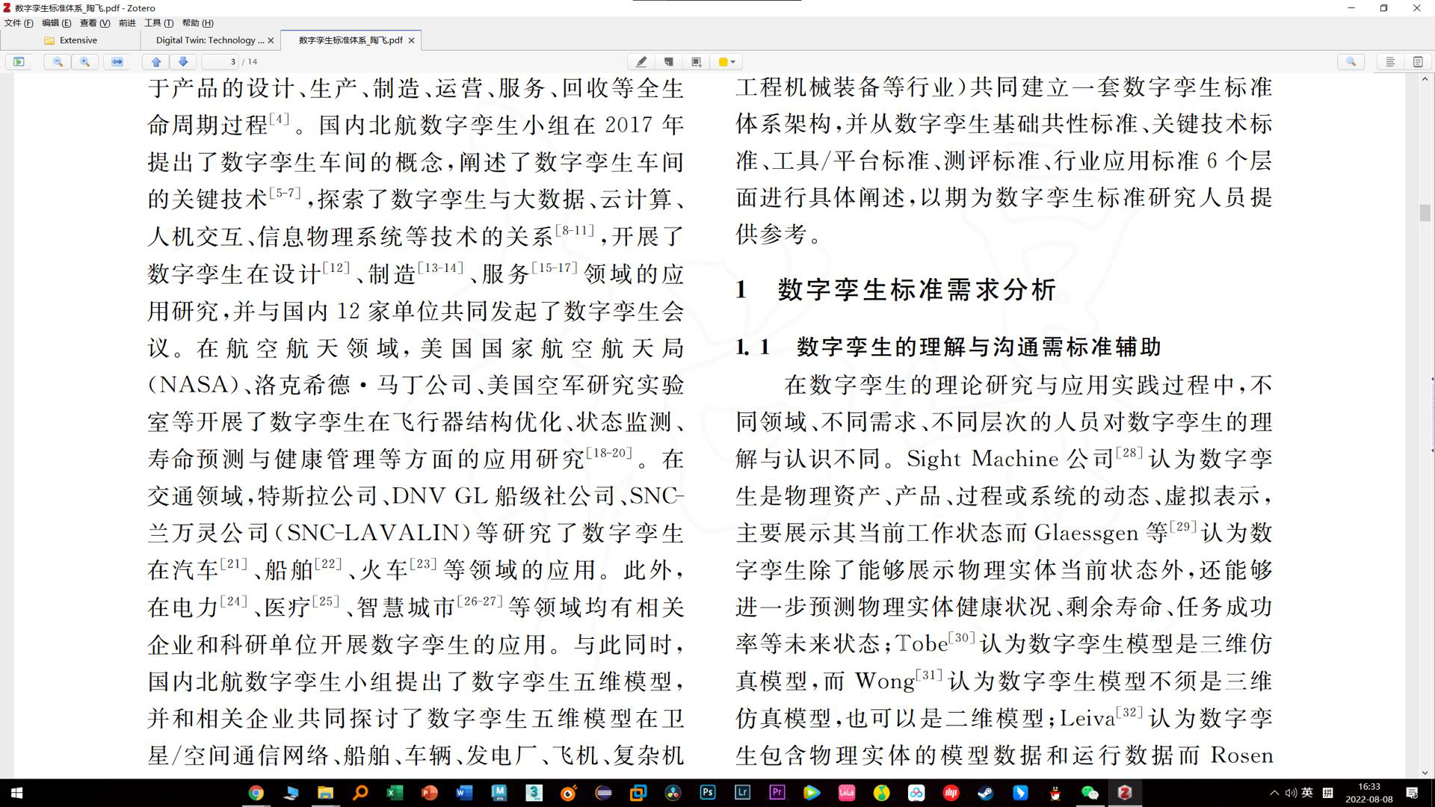Toggle the item pane view button
The image size is (1435, 807).
click(x=1390, y=62)
